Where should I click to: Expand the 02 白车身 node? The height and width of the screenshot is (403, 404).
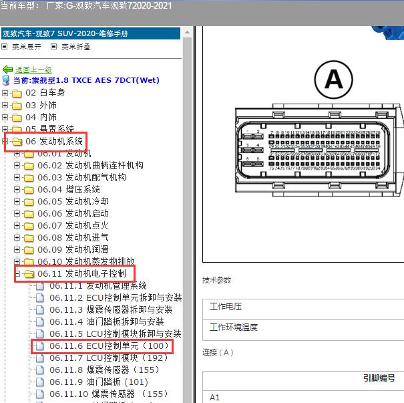click(x=5, y=93)
